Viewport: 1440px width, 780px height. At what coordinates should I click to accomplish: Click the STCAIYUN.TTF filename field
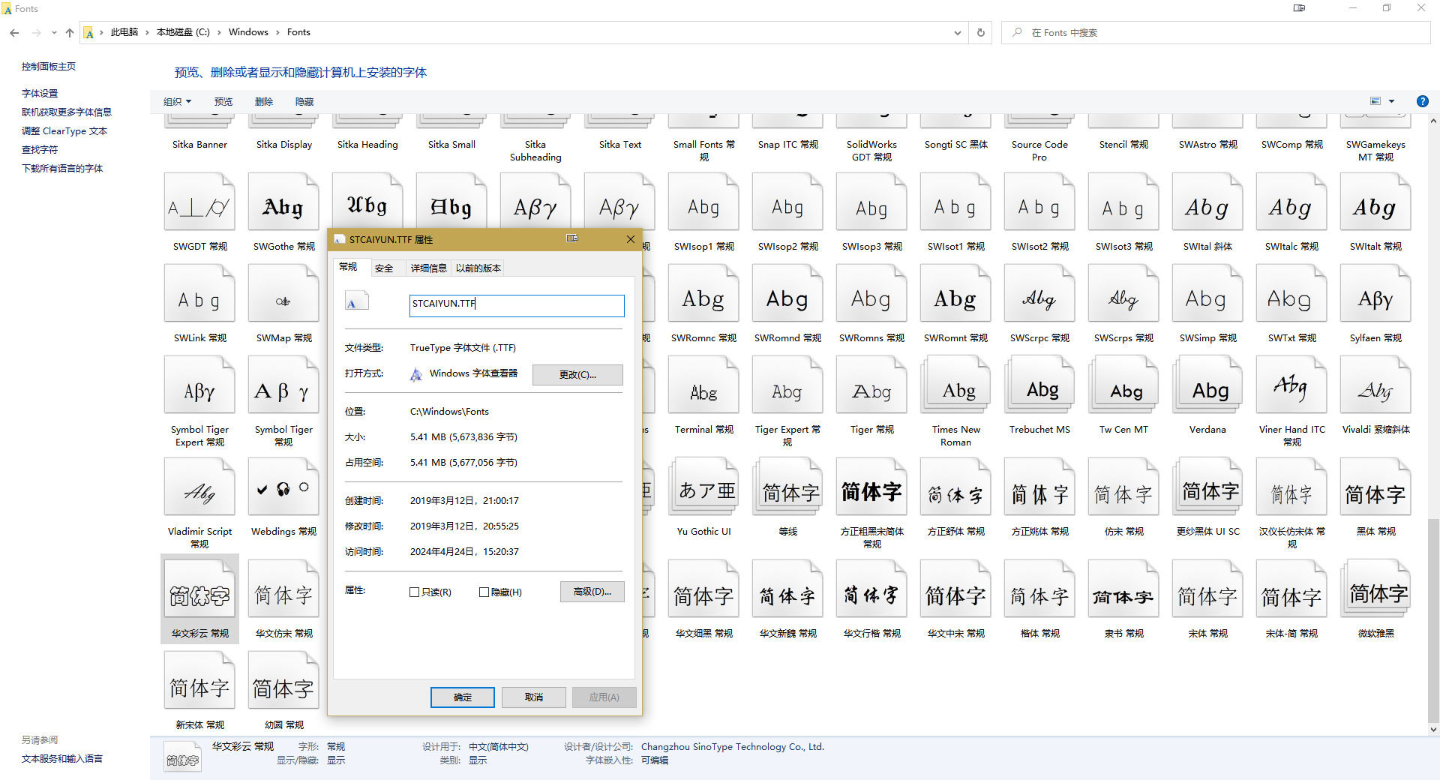[517, 304]
